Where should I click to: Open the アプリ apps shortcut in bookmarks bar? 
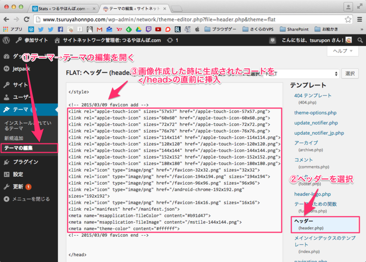[x=13, y=29]
